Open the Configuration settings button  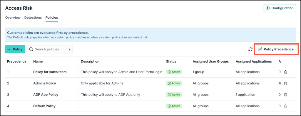(x=280, y=8)
